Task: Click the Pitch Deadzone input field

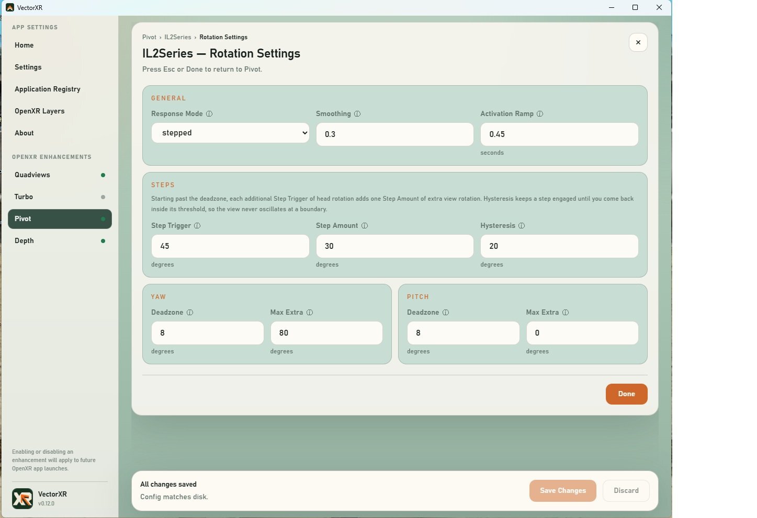Action: click(x=464, y=333)
